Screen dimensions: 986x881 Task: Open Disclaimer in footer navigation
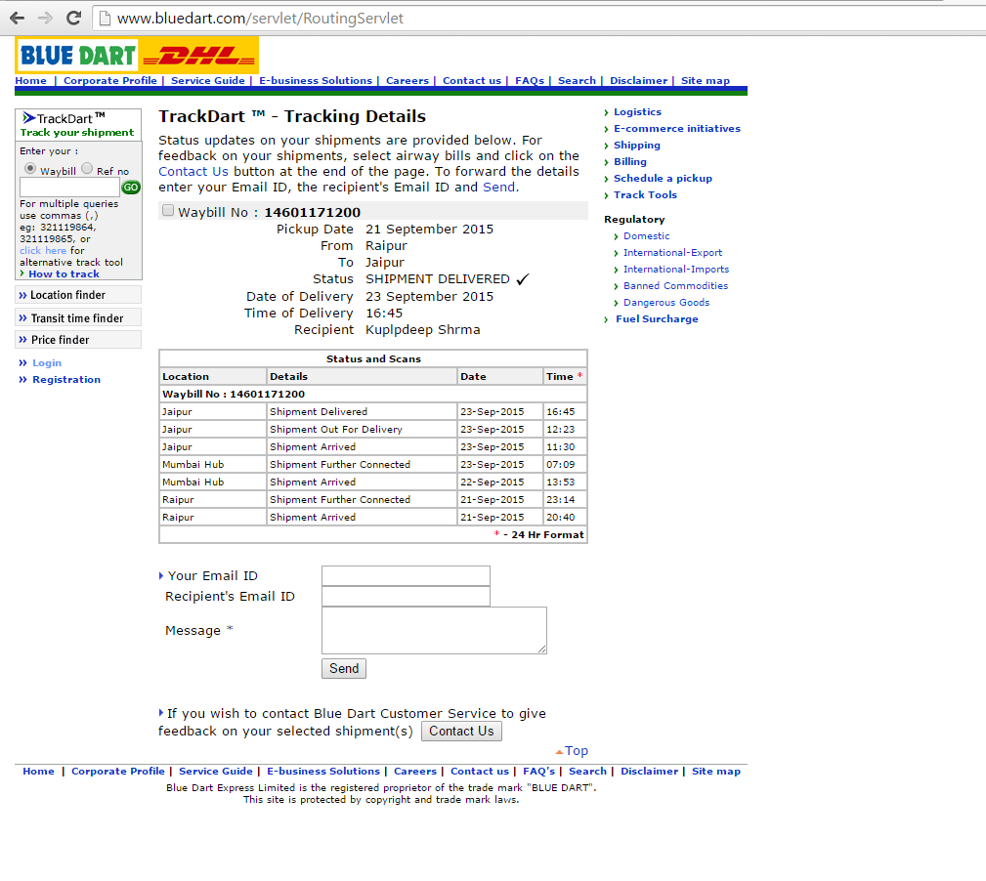coord(650,771)
